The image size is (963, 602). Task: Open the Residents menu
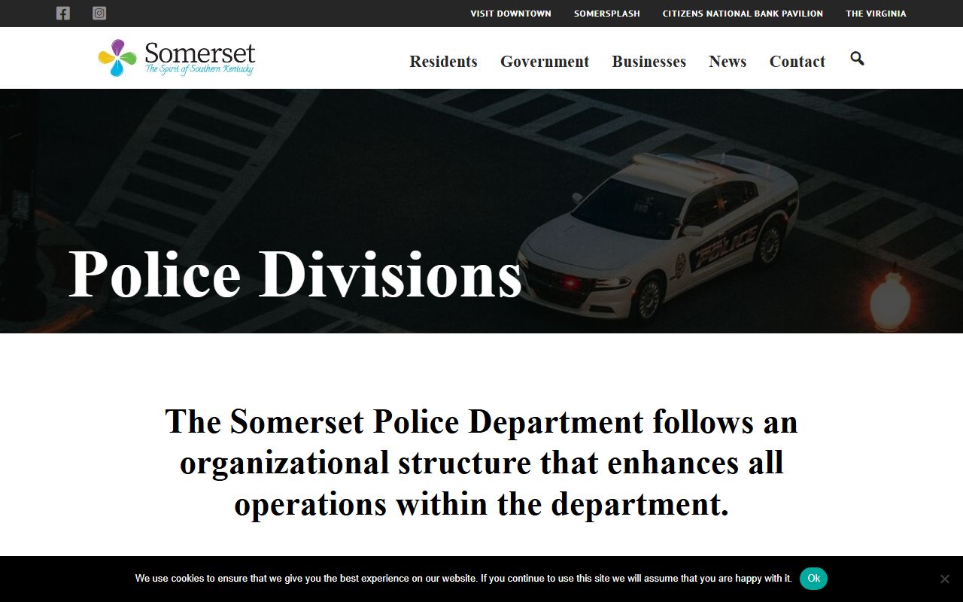click(x=443, y=62)
